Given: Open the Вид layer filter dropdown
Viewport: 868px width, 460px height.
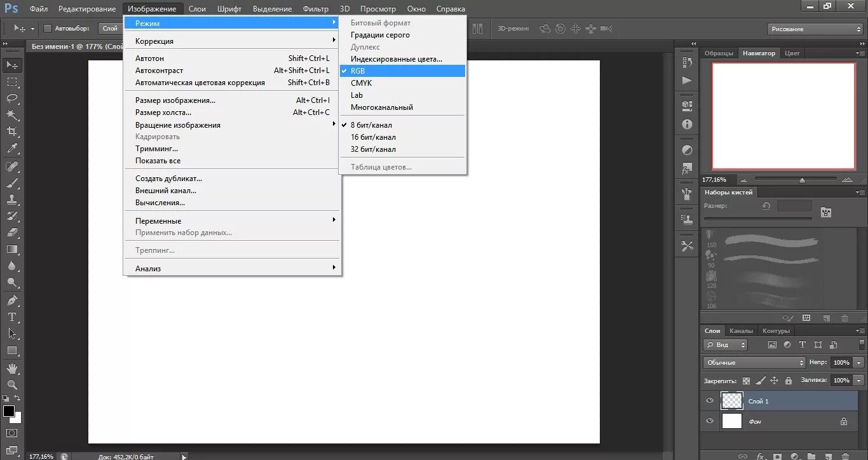Looking at the screenshot, I should [x=725, y=345].
